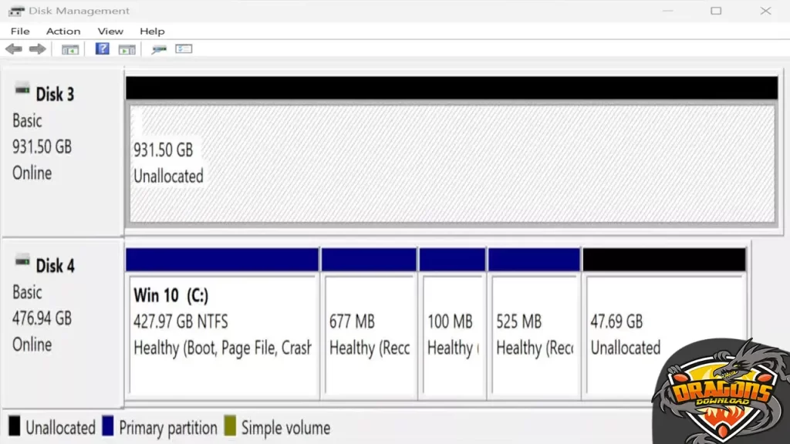Click the Show/Hide Console Tree icon

click(x=70, y=49)
